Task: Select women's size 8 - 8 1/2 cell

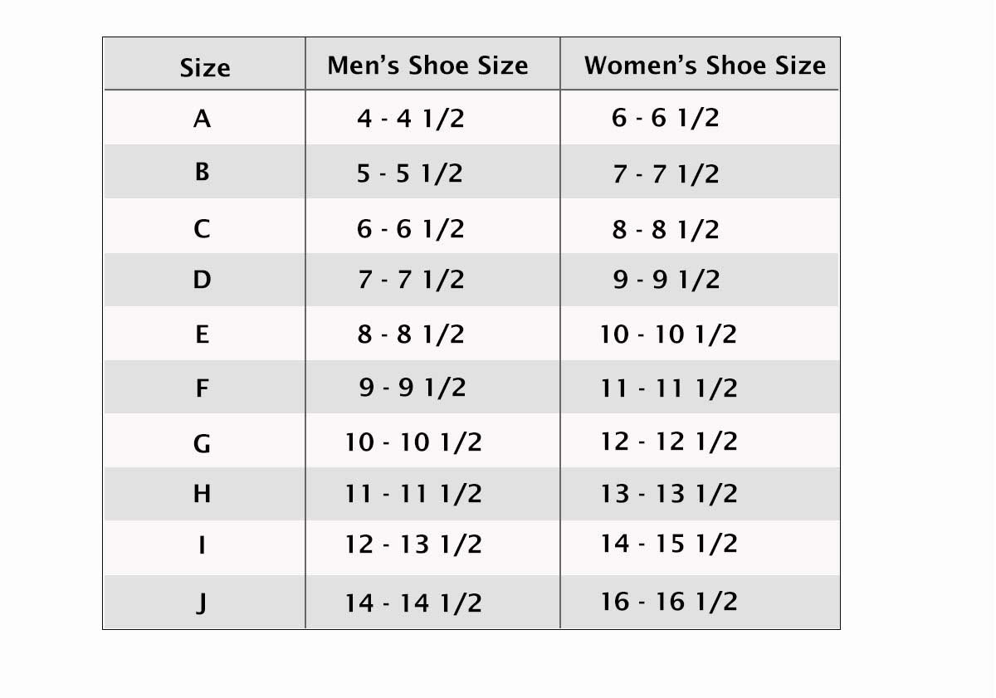Action: (x=666, y=229)
